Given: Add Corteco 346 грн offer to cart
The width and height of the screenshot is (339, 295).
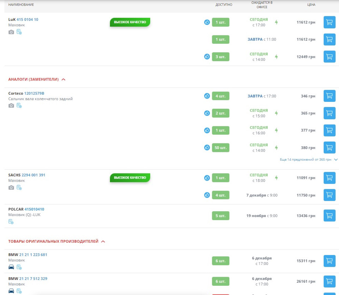Looking at the screenshot, I should pos(329,96).
